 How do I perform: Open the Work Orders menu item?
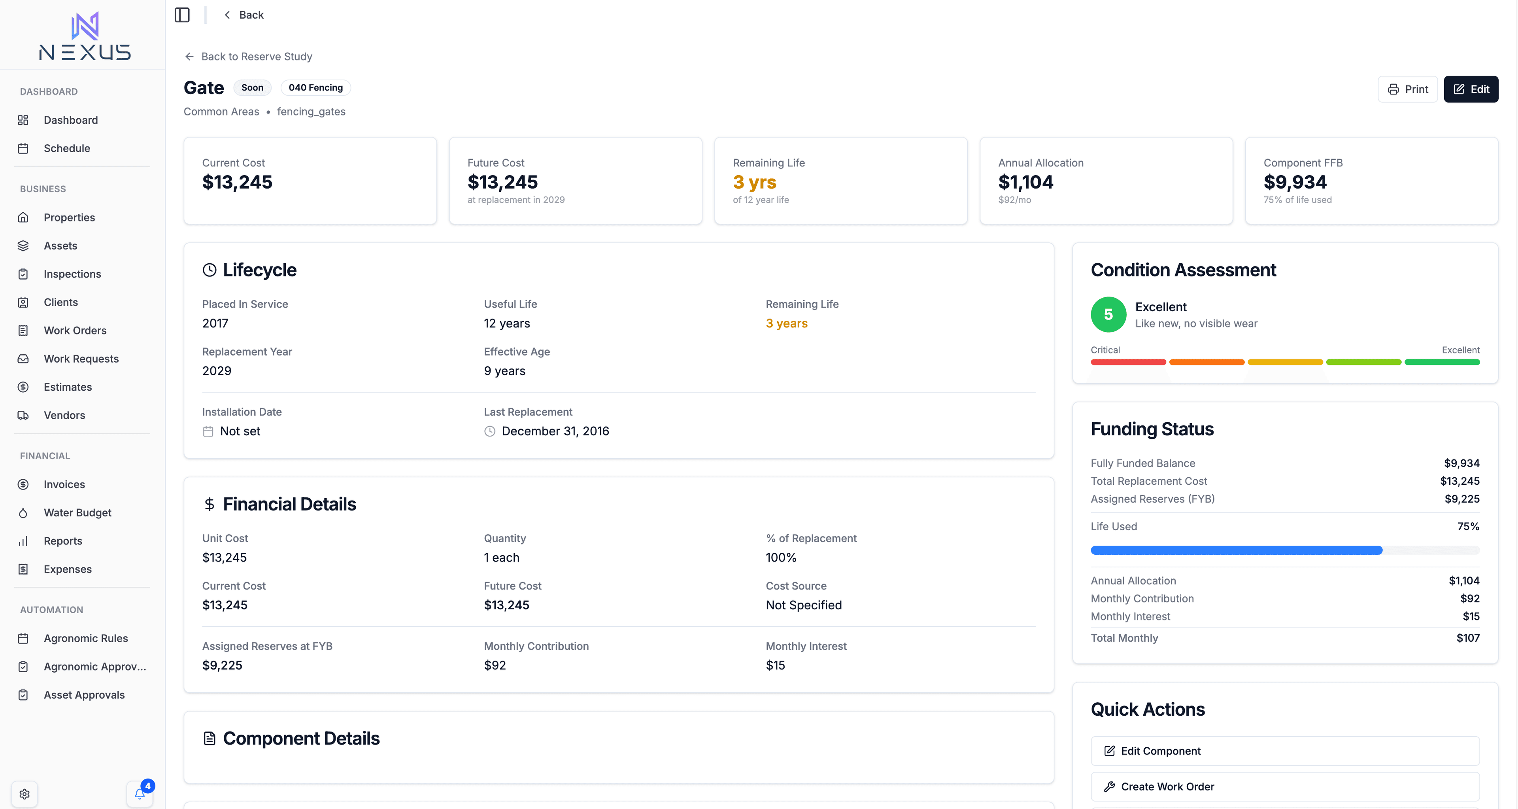click(x=75, y=331)
